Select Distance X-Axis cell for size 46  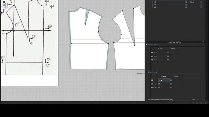pos(160,56)
